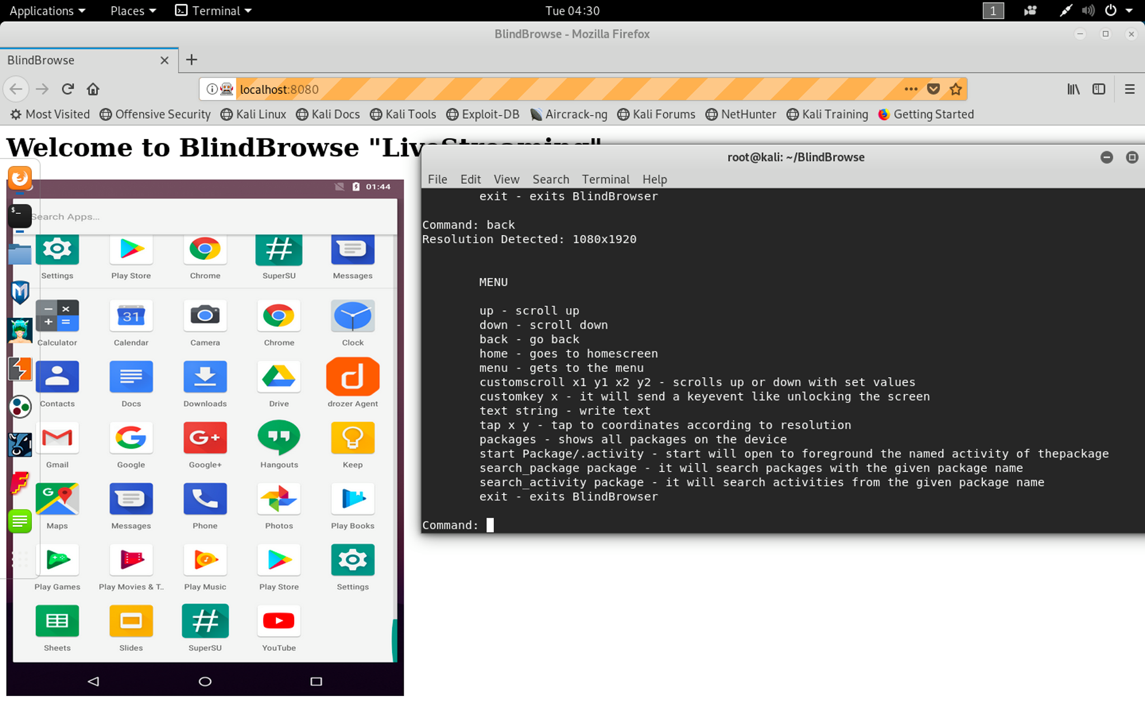Click the Firefox home icon

[93, 89]
